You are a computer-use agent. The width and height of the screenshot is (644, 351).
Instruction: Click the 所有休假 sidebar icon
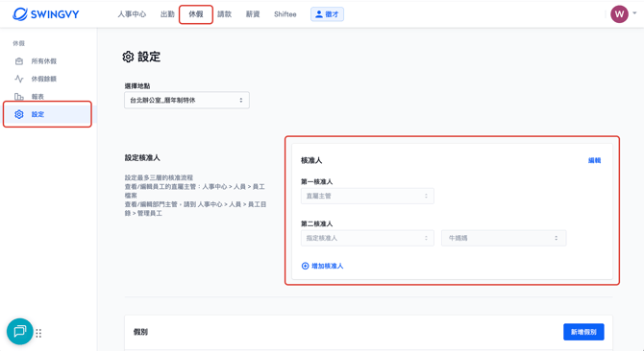tap(19, 61)
